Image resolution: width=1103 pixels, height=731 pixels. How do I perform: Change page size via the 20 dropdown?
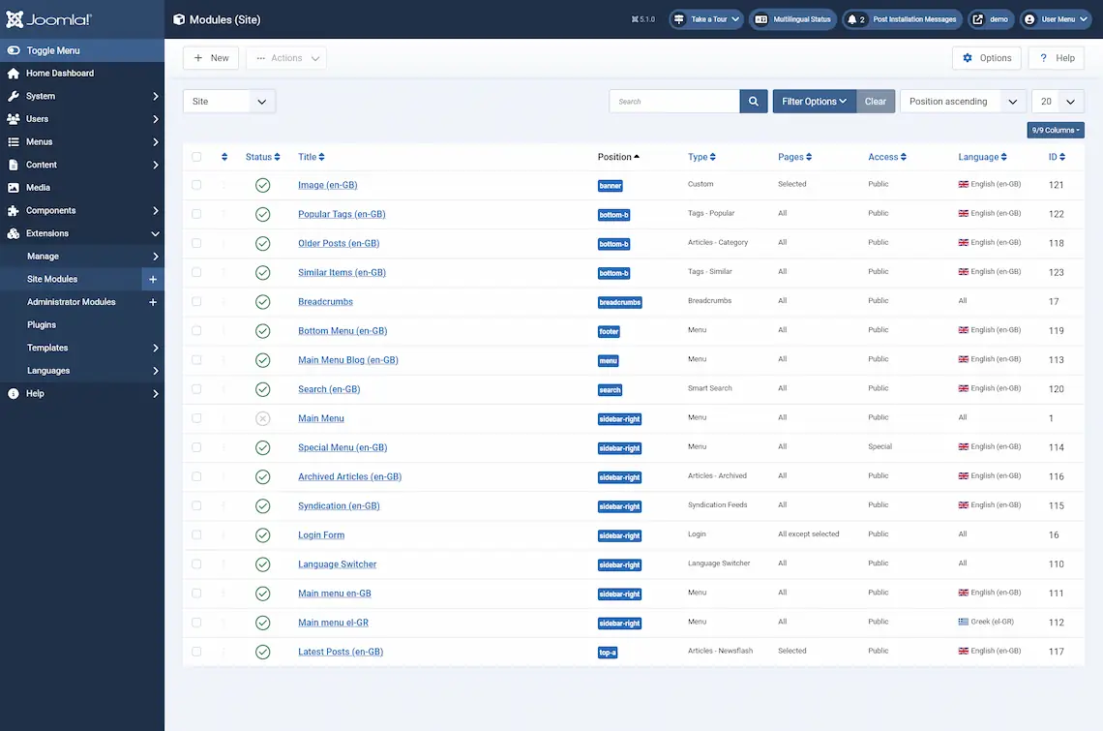coord(1057,101)
